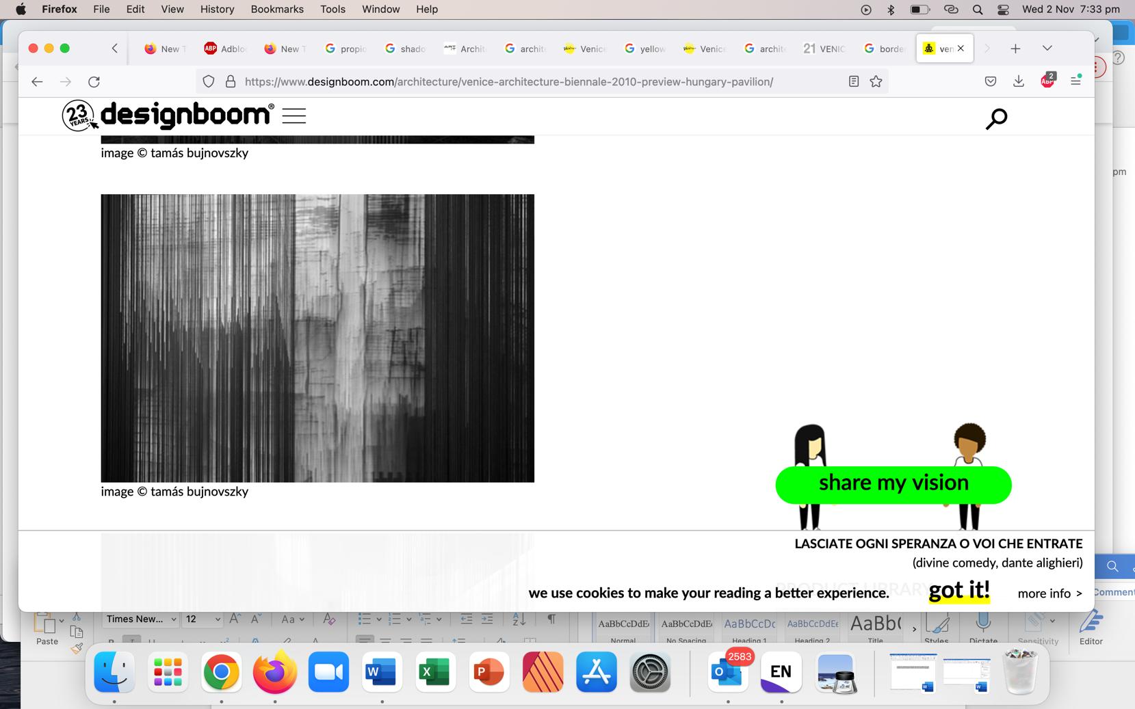
Task: Open Finder from the Dock
Action: click(114, 671)
